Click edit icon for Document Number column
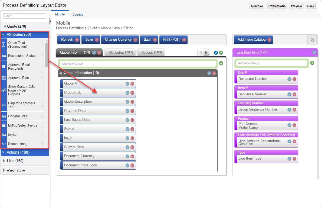Image resolution: width=321 pixels, height=207 pixels. pyautogui.click(x=289, y=79)
